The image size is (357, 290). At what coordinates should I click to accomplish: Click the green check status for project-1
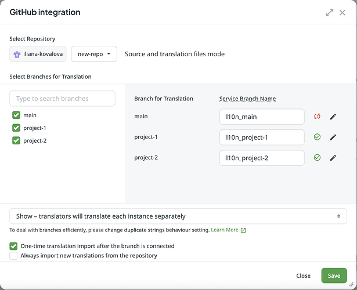(x=317, y=137)
